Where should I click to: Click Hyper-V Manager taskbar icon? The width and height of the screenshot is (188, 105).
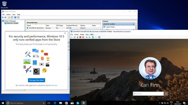click(x=78, y=103)
